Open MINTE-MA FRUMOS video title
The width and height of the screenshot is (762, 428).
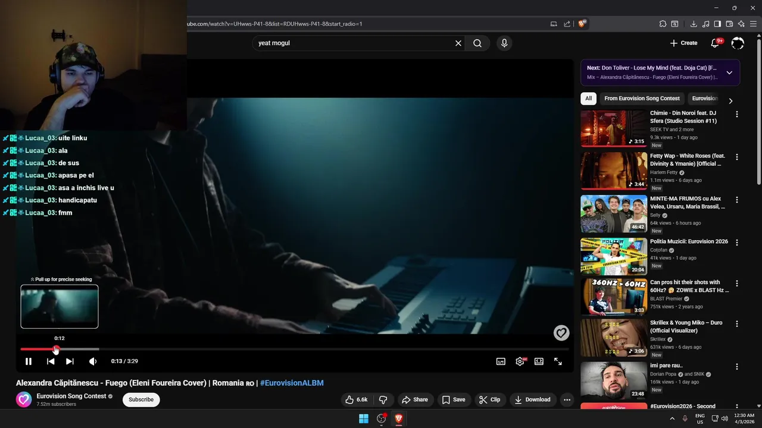point(688,203)
